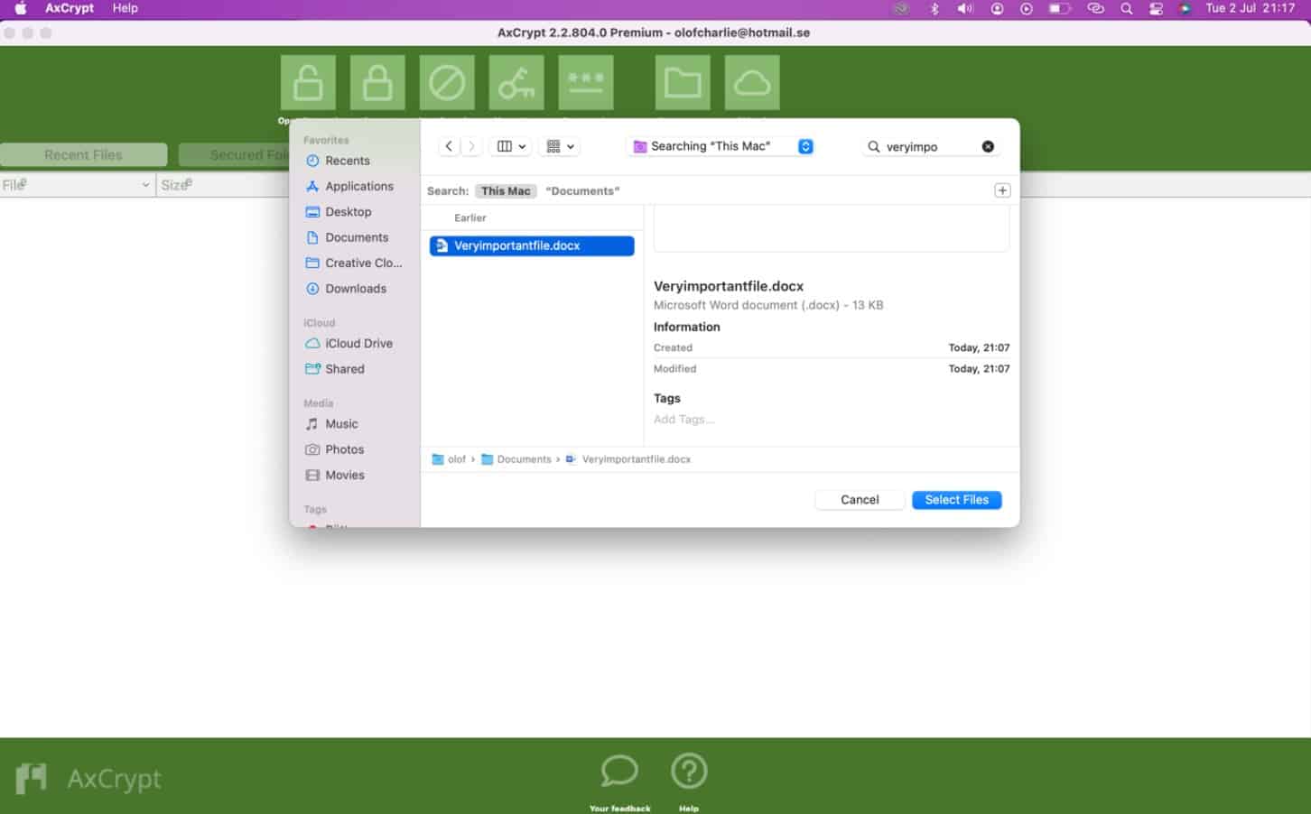Open the AxCrypt menu
Image resolution: width=1311 pixels, height=814 pixels.
point(70,8)
